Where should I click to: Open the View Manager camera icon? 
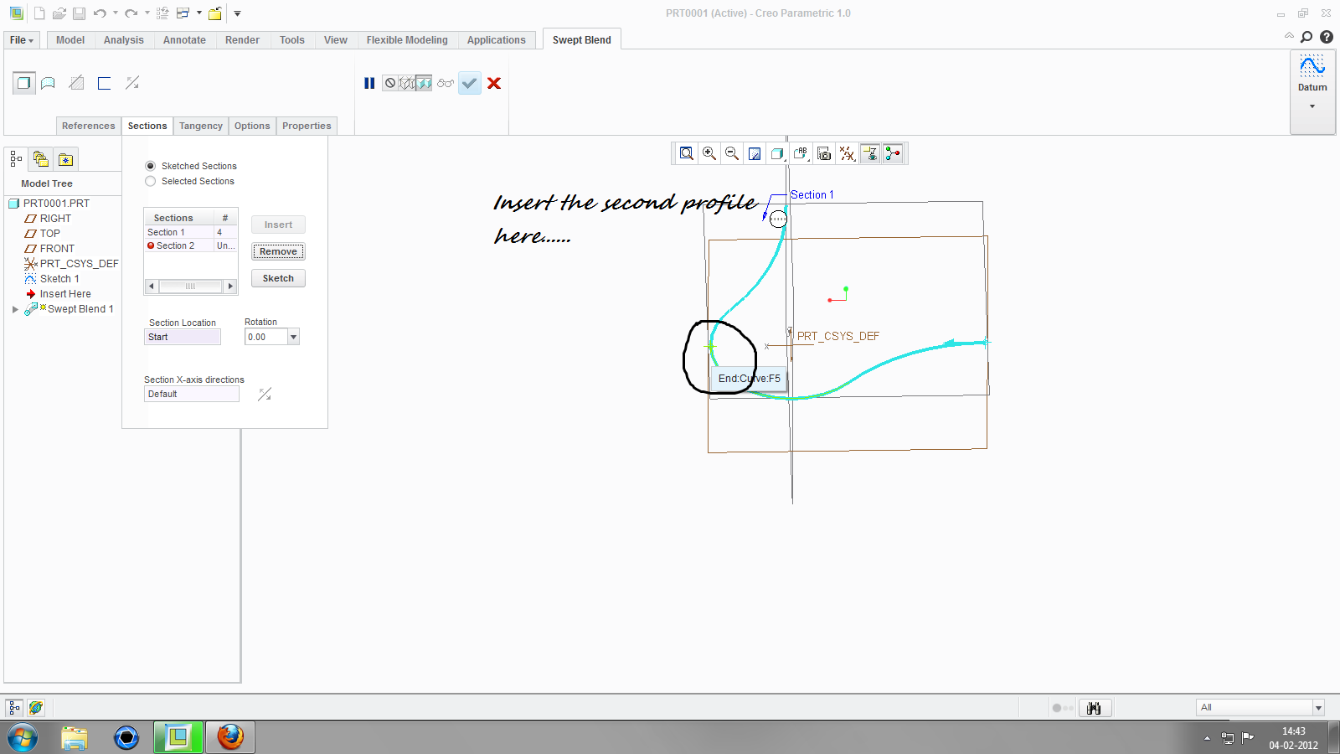pyautogui.click(x=824, y=153)
